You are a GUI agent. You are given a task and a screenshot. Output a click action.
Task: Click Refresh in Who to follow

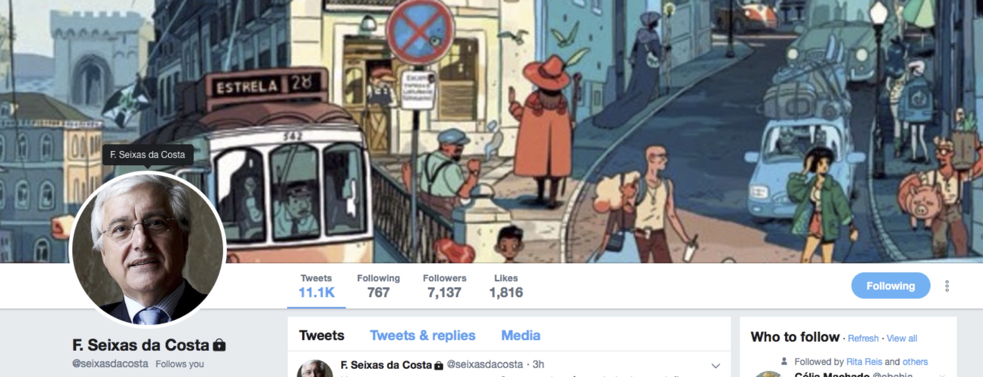point(863,338)
